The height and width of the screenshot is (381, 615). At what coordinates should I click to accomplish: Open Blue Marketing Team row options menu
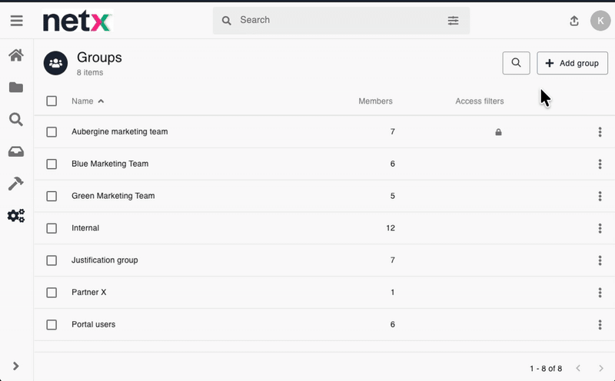click(x=600, y=164)
